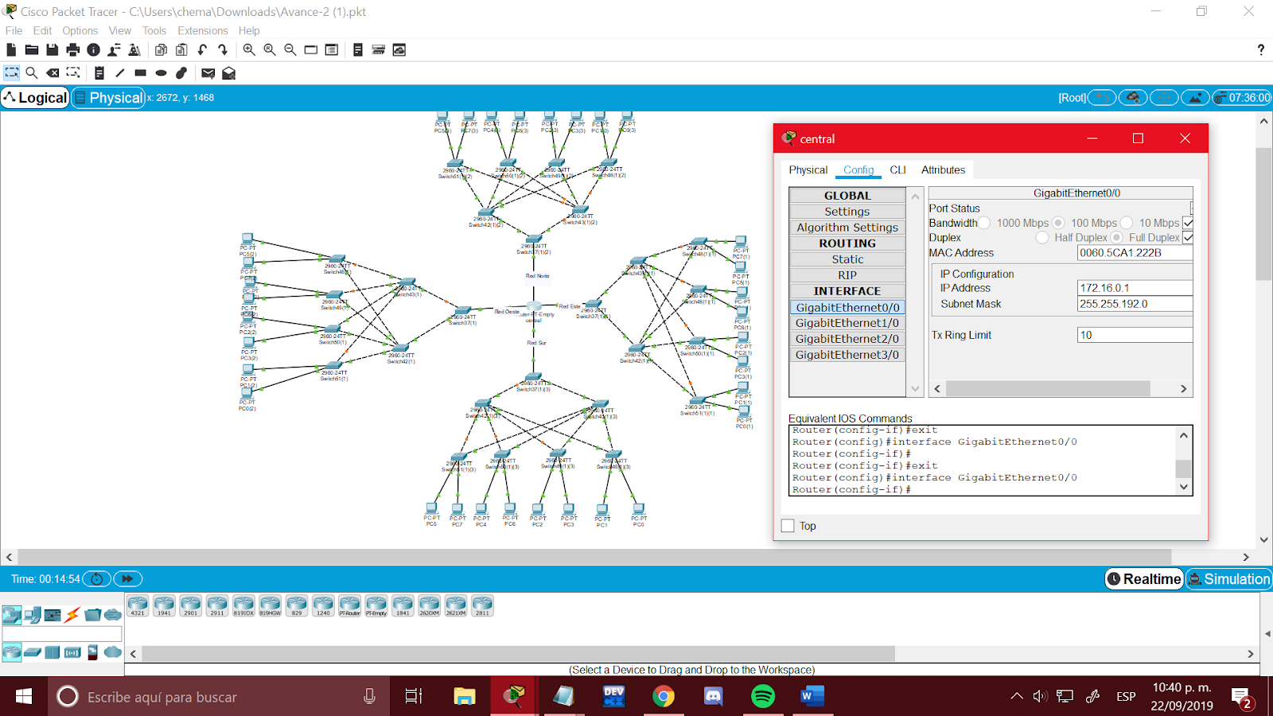The height and width of the screenshot is (716, 1273).
Task: Select the Place Note tool
Action: coord(99,73)
